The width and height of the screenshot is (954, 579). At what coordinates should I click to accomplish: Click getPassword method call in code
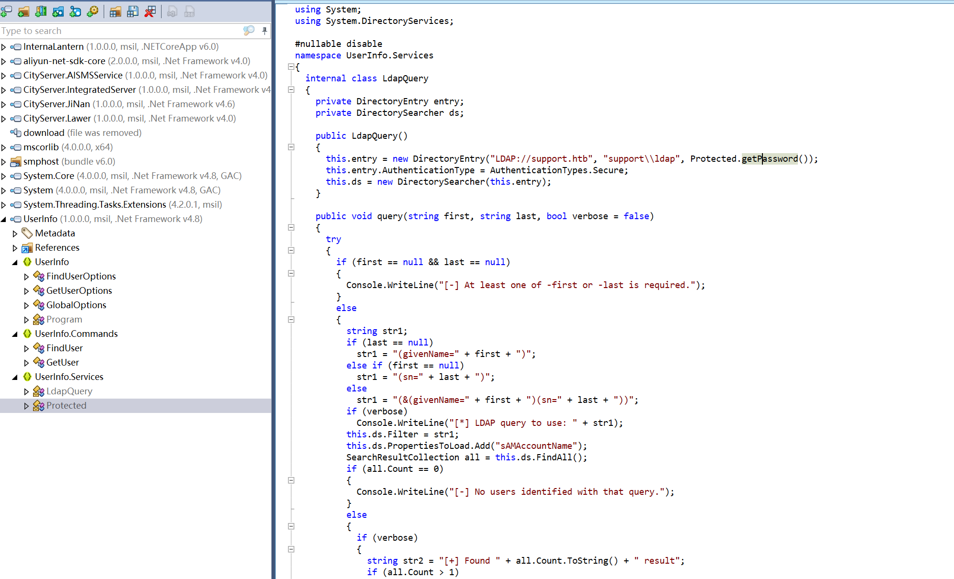point(770,158)
